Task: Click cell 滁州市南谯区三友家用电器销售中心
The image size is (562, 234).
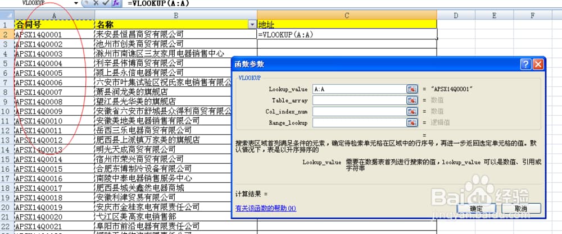Action: [176, 54]
